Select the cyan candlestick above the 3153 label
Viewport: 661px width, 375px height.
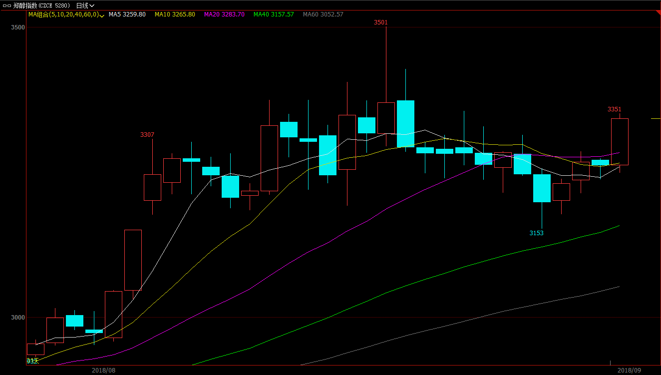542,188
